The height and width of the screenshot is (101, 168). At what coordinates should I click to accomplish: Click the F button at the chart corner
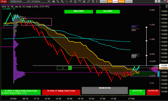tap(167, 6)
